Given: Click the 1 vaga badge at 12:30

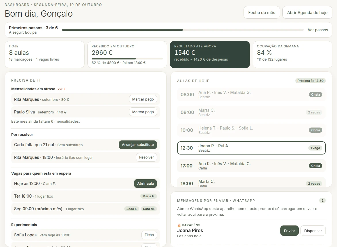Looking at the screenshot, I should point(315,148).
